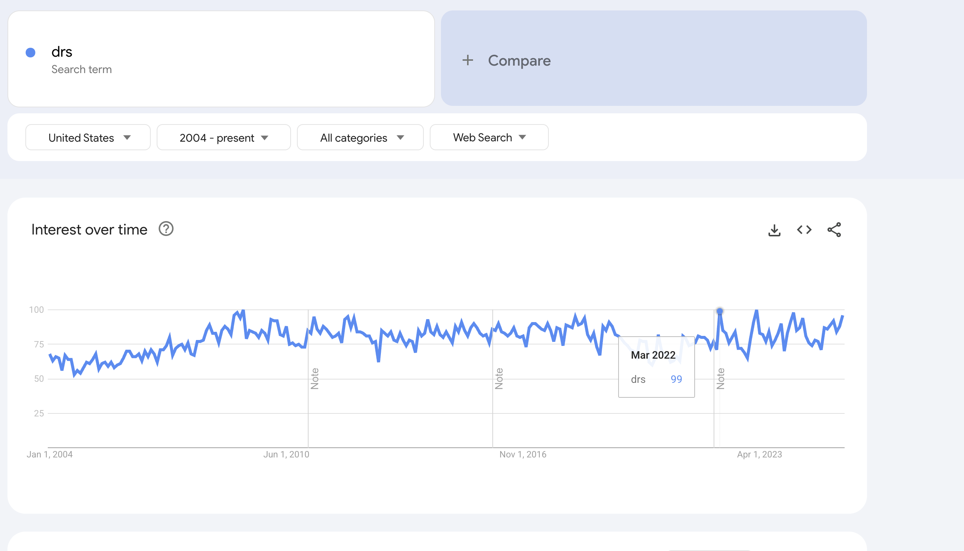The height and width of the screenshot is (551, 964).
Task: Open help for Interest over time
Action: (166, 229)
